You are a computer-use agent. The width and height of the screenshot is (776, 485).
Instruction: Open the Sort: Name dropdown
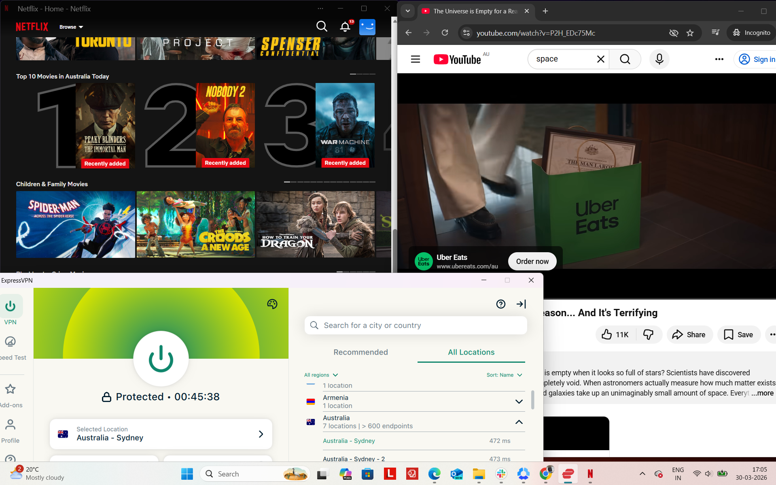504,375
